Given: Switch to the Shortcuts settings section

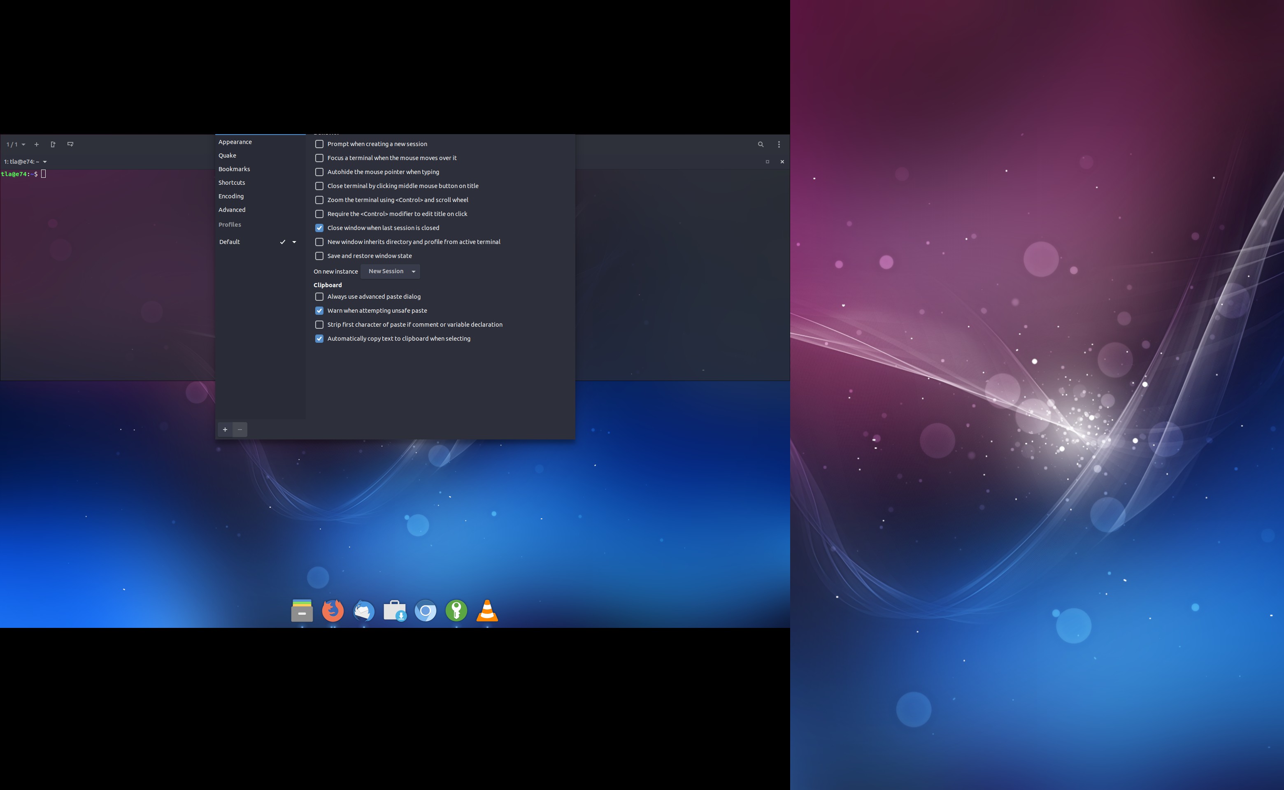Looking at the screenshot, I should 232,182.
